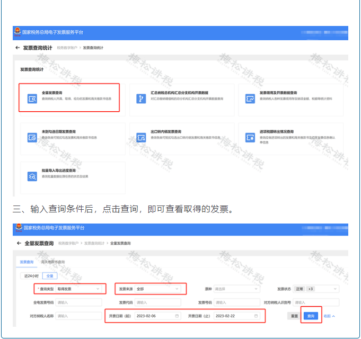Click 出口转内销发票查询 card title

pyautogui.click(x=166, y=131)
